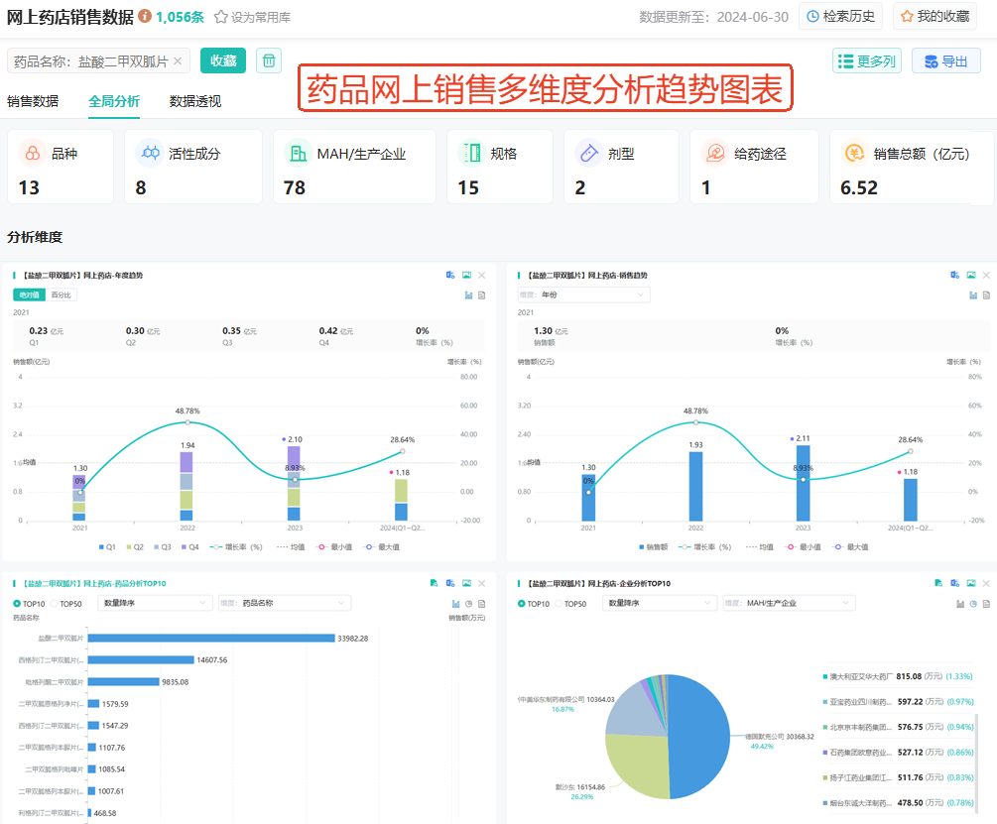Click the 导出 export button

click(x=945, y=61)
